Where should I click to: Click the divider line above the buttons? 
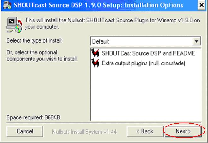coord(104,122)
